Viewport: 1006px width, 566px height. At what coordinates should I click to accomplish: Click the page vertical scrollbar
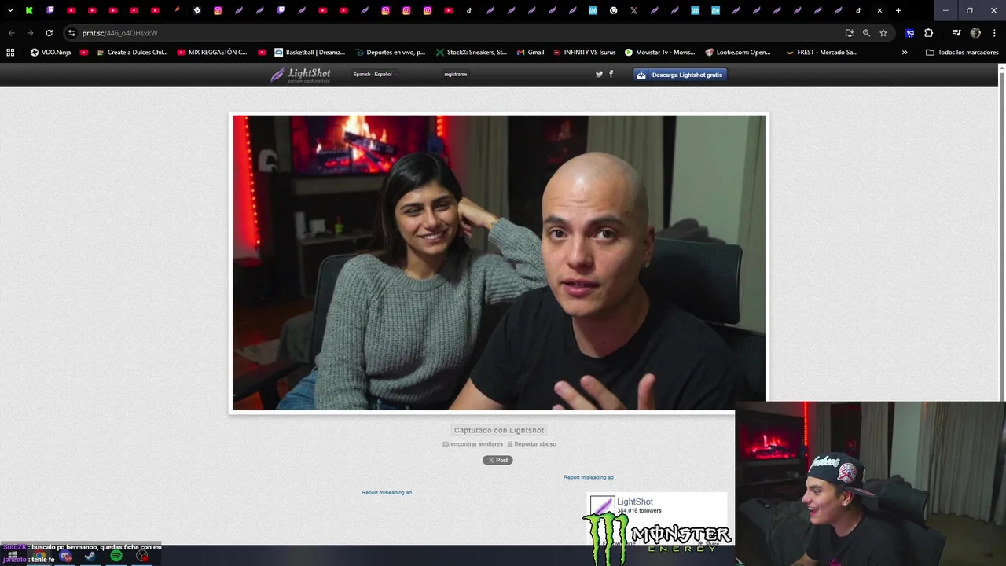pyautogui.click(x=1002, y=236)
